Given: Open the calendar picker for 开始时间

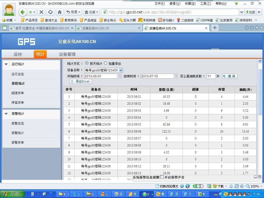Looking at the screenshot, I should 119,76.
